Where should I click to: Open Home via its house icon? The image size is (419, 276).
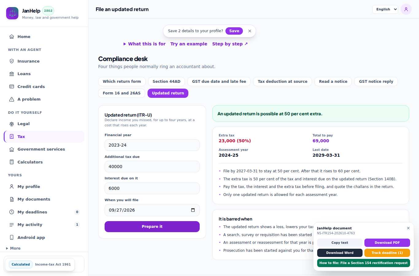pos(12,36)
